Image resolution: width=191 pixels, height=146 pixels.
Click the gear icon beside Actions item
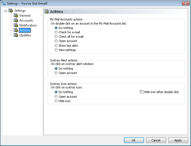click(x=16, y=30)
